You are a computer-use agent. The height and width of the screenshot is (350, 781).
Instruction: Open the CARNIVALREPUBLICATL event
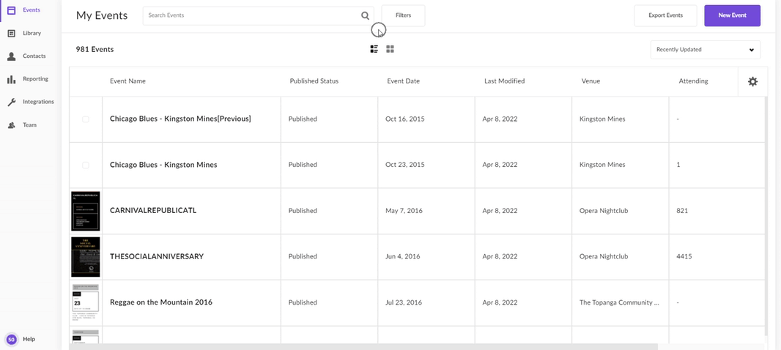click(153, 211)
